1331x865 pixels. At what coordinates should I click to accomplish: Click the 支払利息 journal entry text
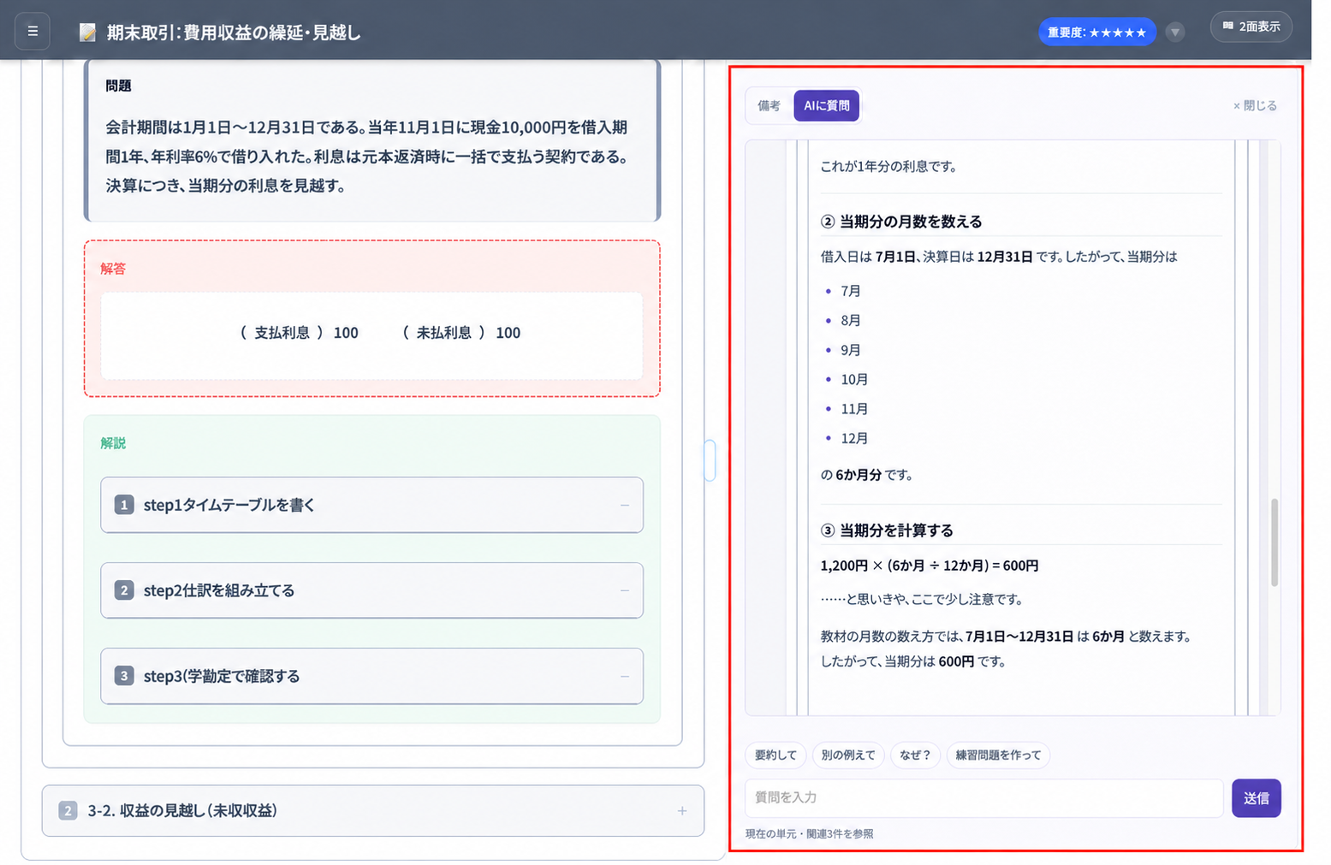(282, 333)
